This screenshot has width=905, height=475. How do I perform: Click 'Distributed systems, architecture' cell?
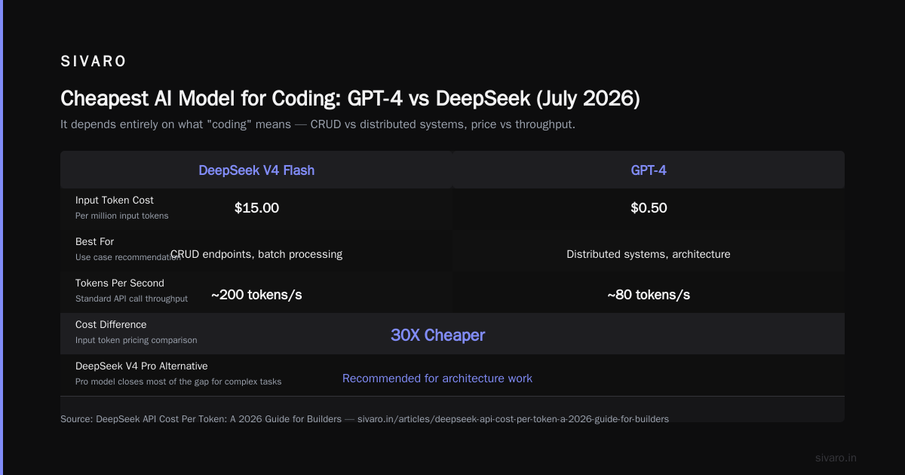(649, 254)
